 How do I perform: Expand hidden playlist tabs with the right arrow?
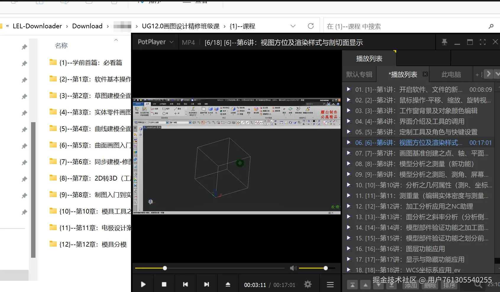[488, 74]
